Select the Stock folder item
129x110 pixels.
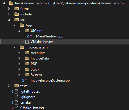point(35,69)
